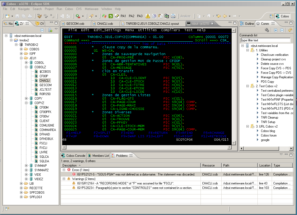The width and height of the screenshot is (297, 215).
Task: Click the Last Edit Location arrow icon
Action: [218, 16]
